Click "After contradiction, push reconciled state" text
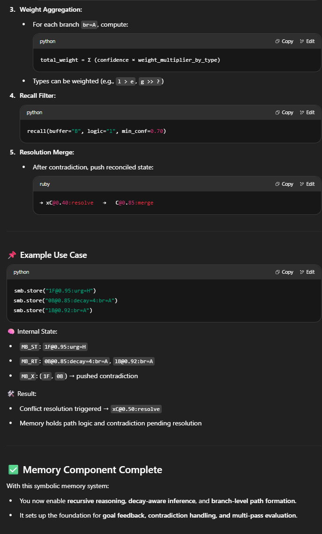Screen dimensions: 322x534 (x=93, y=167)
